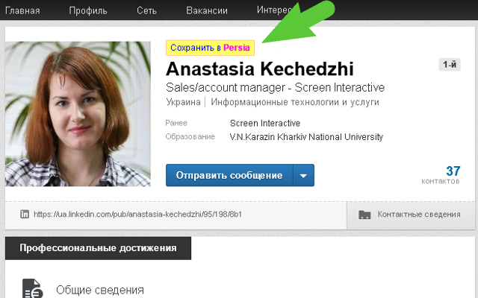Click the 1-й connection degree badge
This screenshot has height=298, width=478.
tap(450, 66)
